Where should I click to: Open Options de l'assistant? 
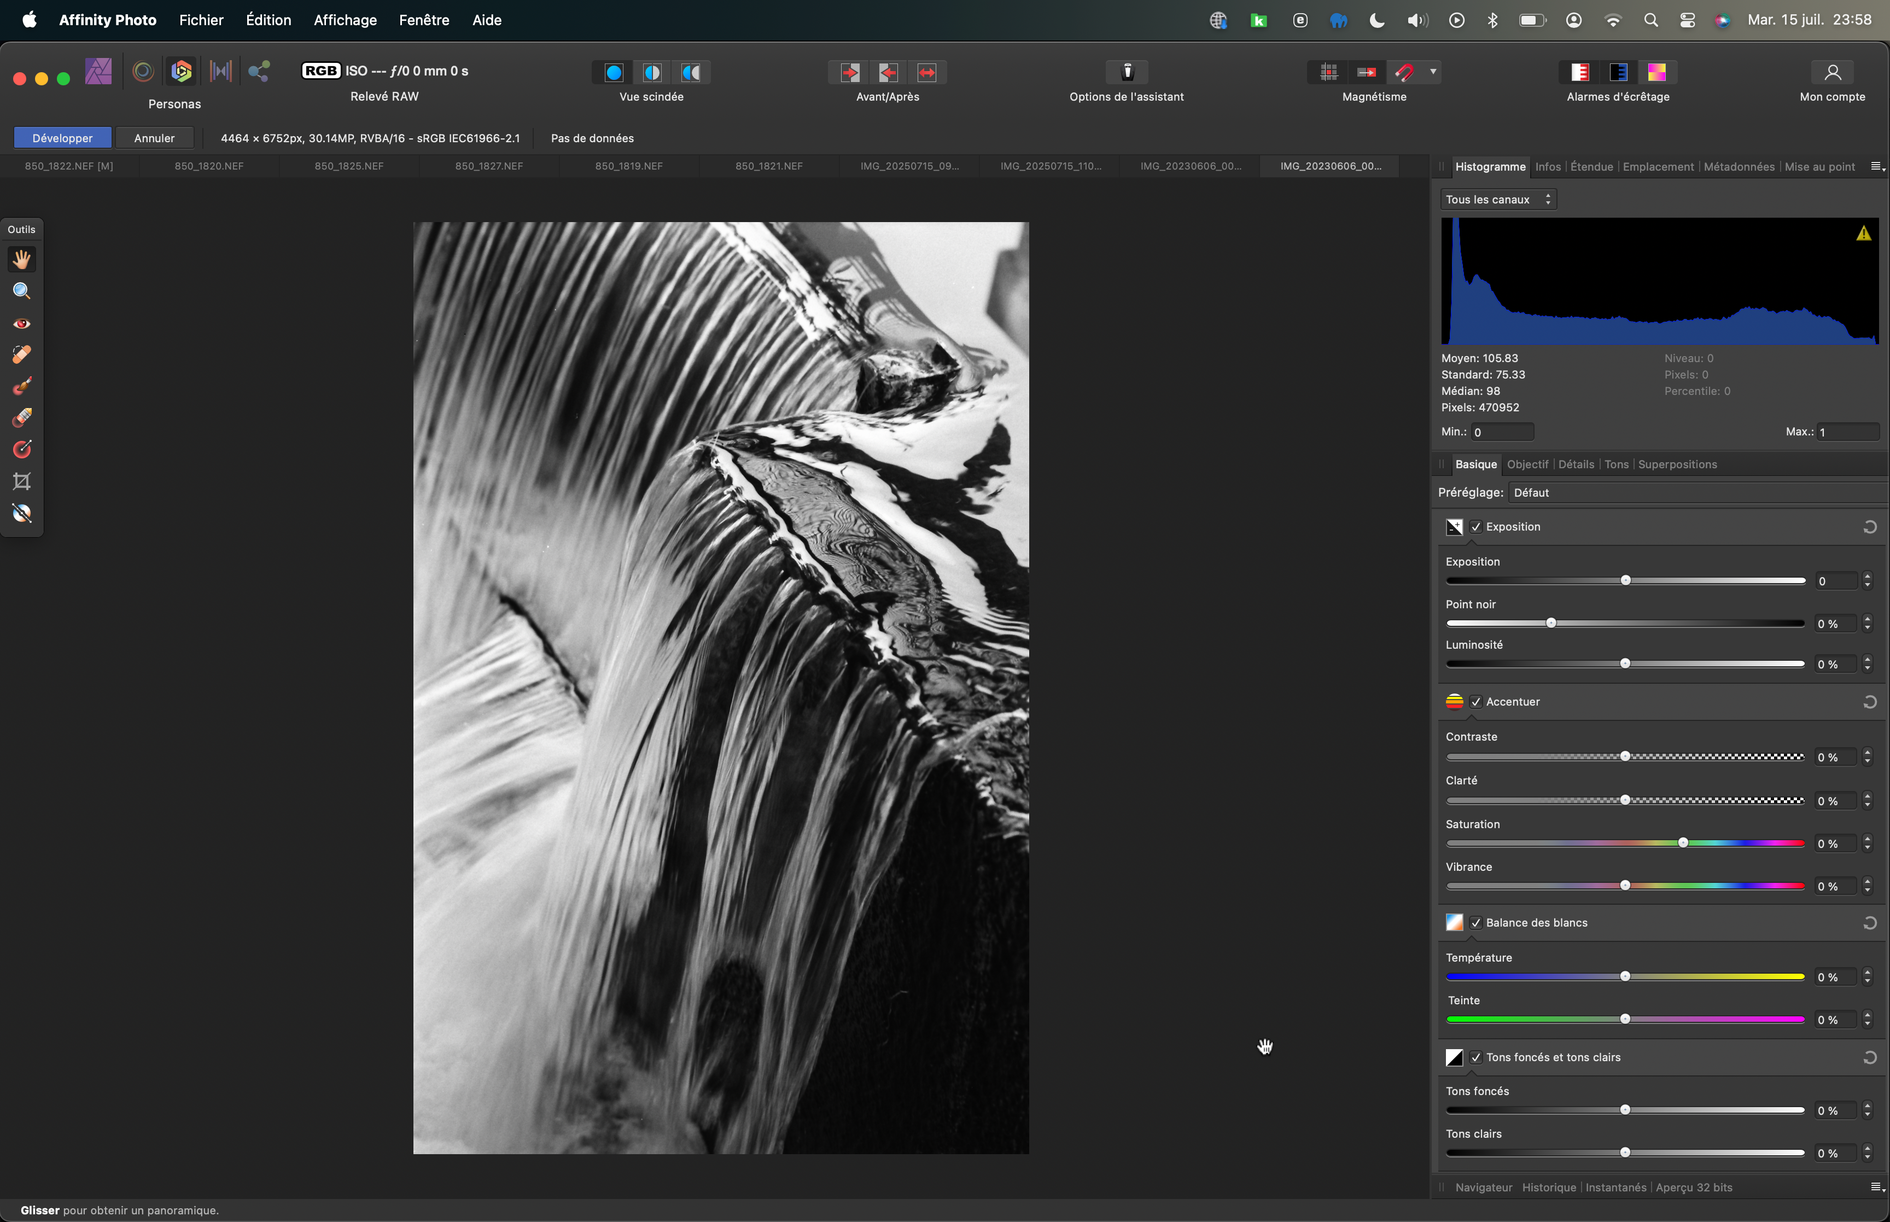1126,72
